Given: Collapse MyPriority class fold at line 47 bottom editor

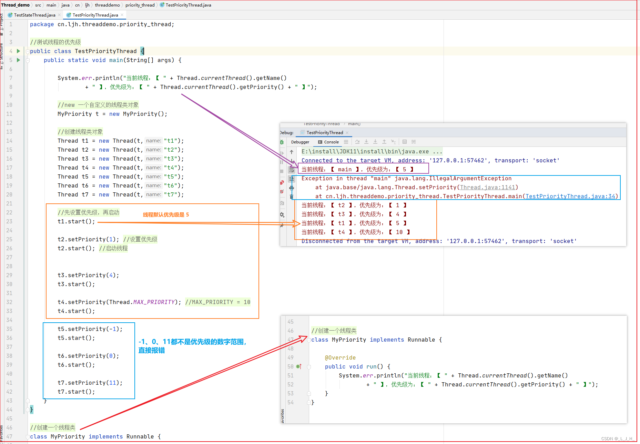Looking at the screenshot, I should pyautogui.click(x=28, y=437).
